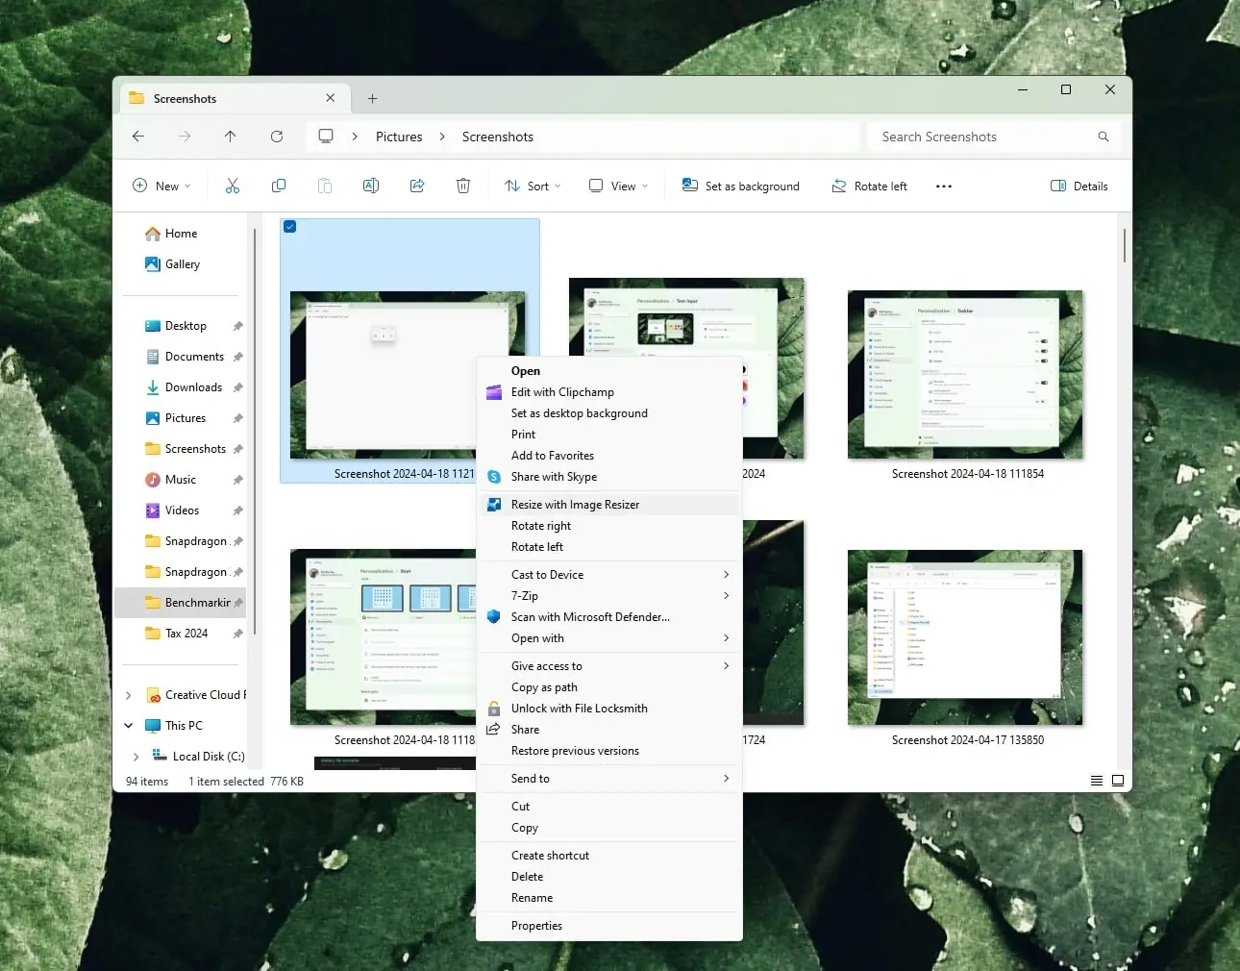1240x971 pixels.
Task: Click the Refresh icon beside address bar
Action: coord(277,137)
